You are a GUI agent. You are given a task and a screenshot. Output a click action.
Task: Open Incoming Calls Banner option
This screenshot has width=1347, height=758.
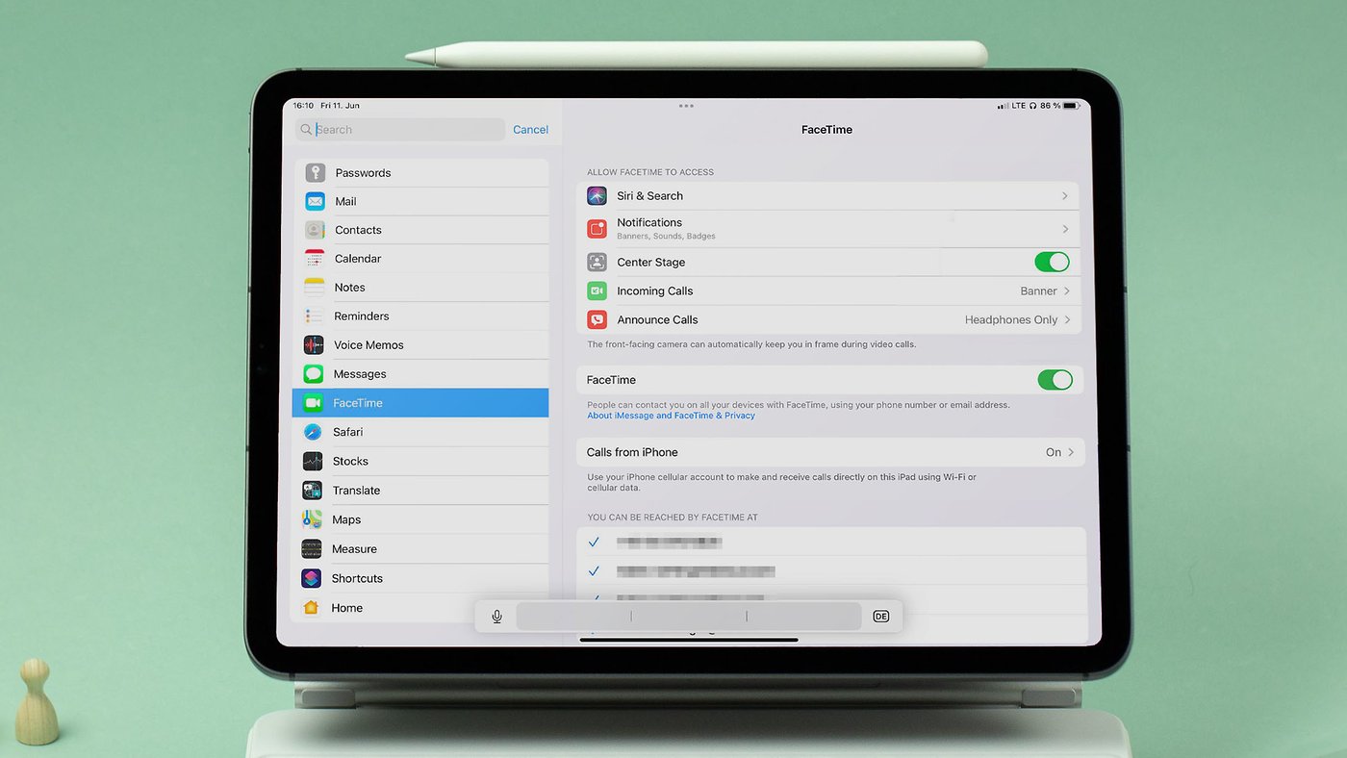coord(1045,291)
